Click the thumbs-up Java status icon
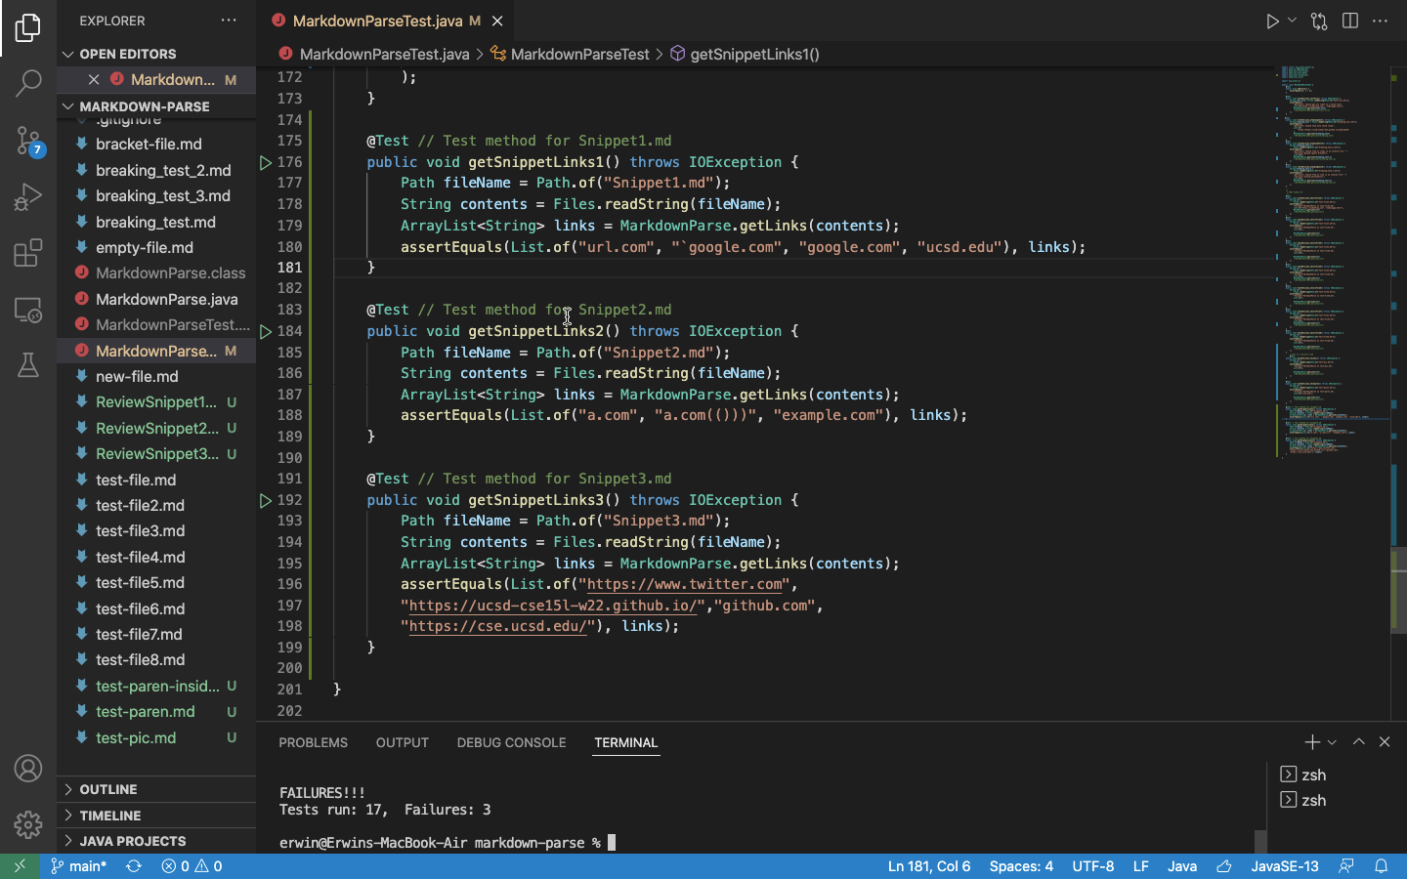The width and height of the screenshot is (1407, 879). pyautogui.click(x=1223, y=866)
